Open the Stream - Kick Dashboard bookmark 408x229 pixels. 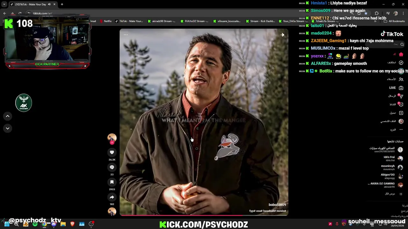point(260,21)
